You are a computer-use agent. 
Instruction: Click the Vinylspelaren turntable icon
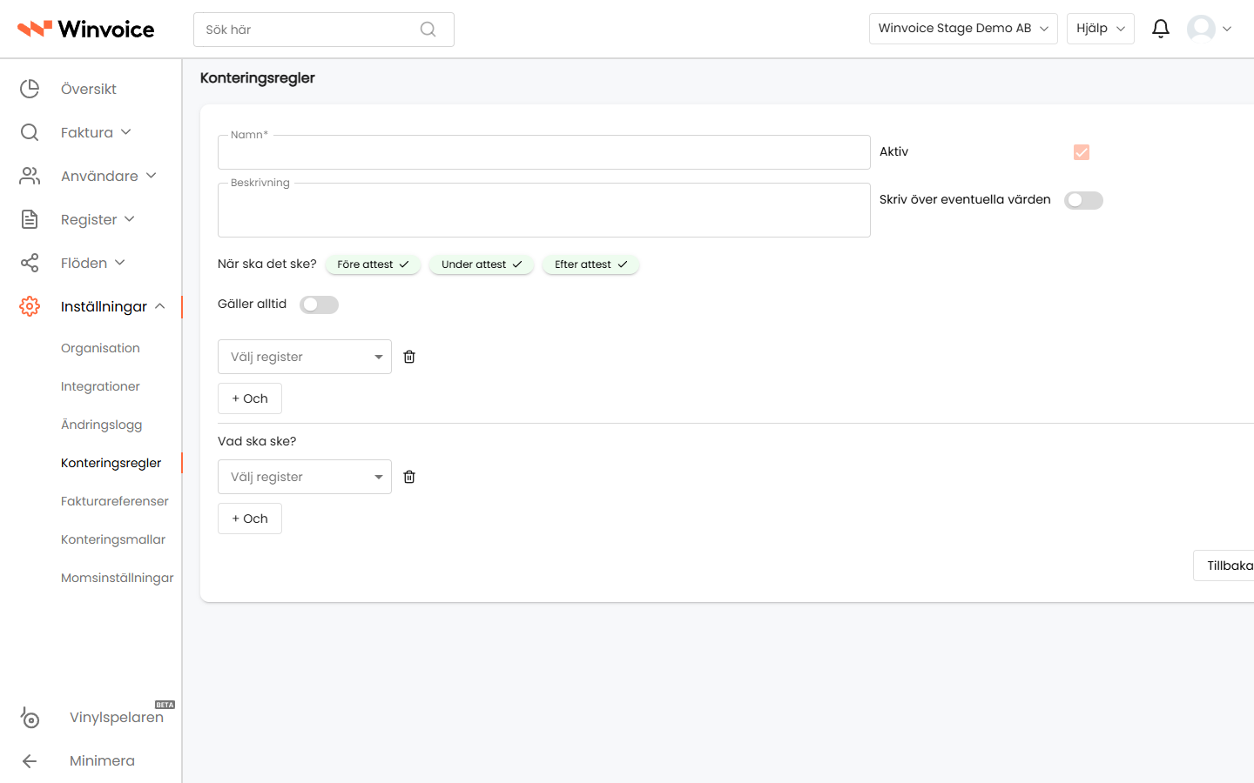(x=30, y=717)
